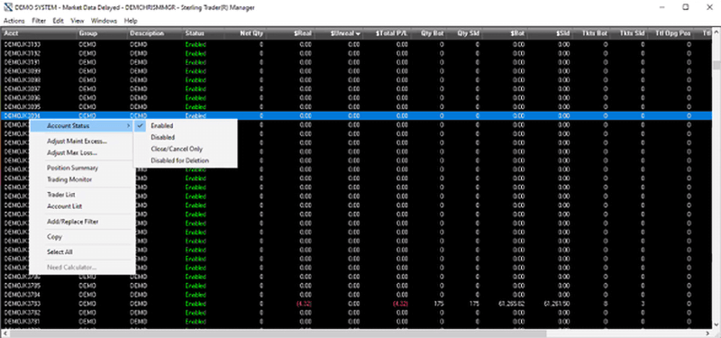Click the red (4.32) value in $Total P/L column
This screenshot has width=721, height=338.
(x=400, y=304)
